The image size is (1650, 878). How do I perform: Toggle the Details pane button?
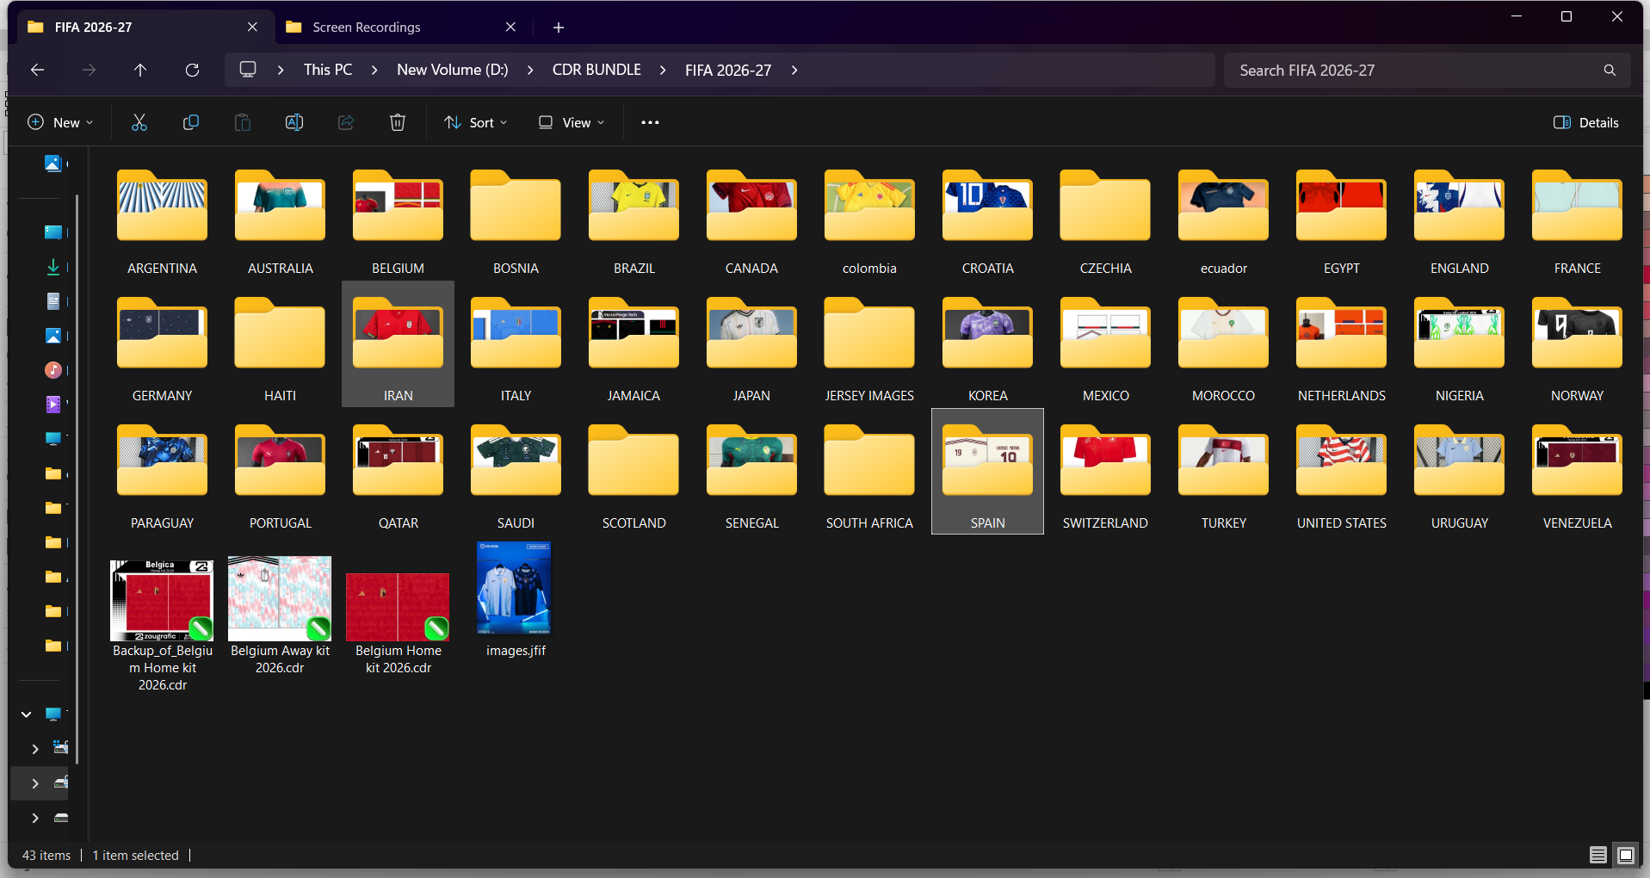click(x=1586, y=122)
